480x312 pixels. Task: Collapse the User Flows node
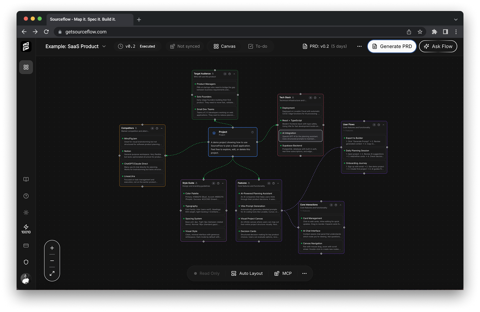(383, 125)
